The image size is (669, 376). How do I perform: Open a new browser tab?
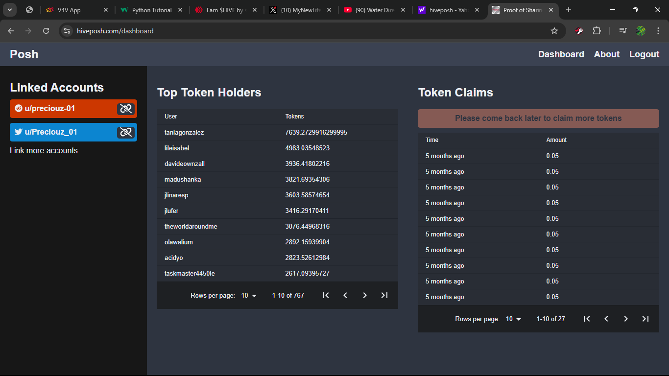569,10
